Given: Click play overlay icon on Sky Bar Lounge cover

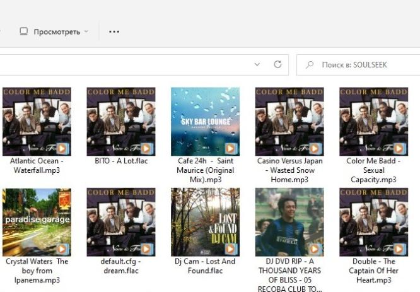Looking at the screenshot, I should coord(230,148).
